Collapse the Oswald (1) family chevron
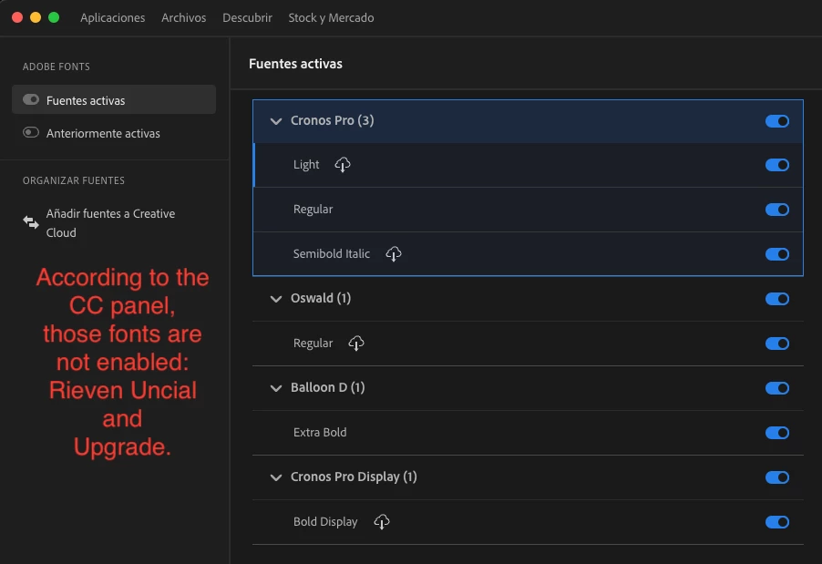Viewport: 822px width, 564px height. [x=276, y=299]
